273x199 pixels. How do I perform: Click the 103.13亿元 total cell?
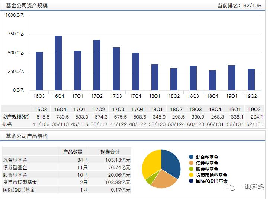click(118, 160)
